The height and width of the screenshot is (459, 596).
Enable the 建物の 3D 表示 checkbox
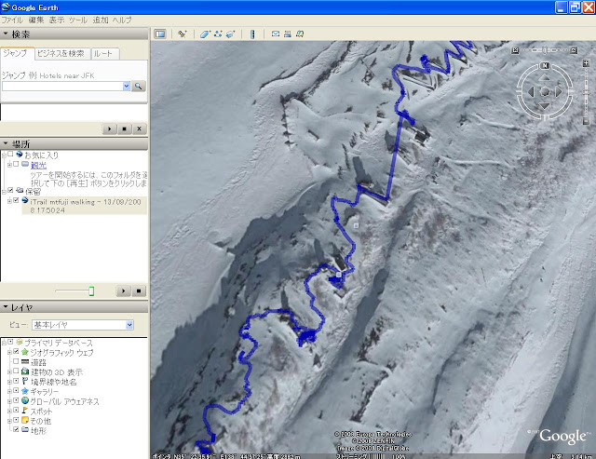16,371
